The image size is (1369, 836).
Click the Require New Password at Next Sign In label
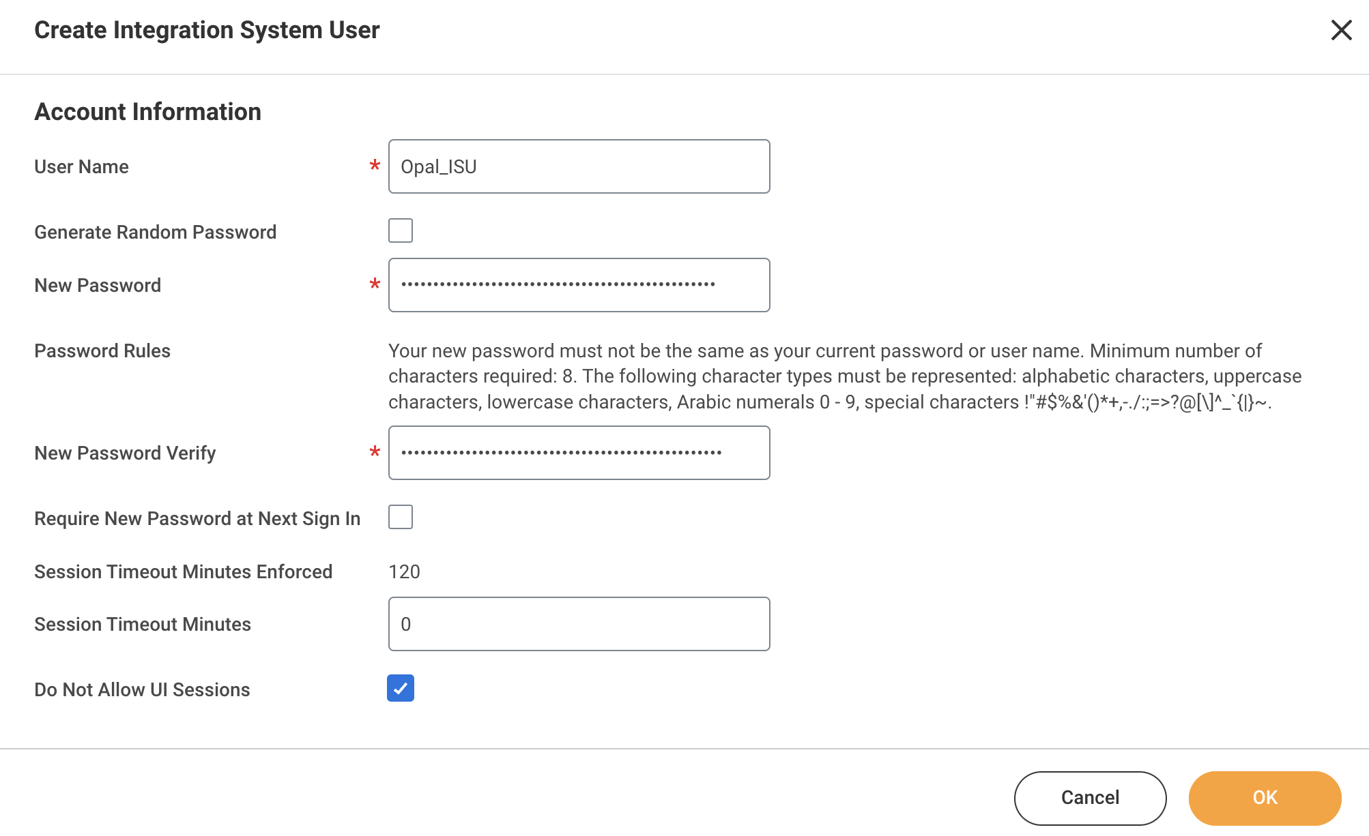[197, 518]
